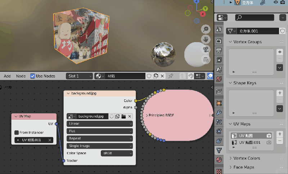Toggle node editor overlays button
Viewport: 288px width, 174px height.
[210, 76]
